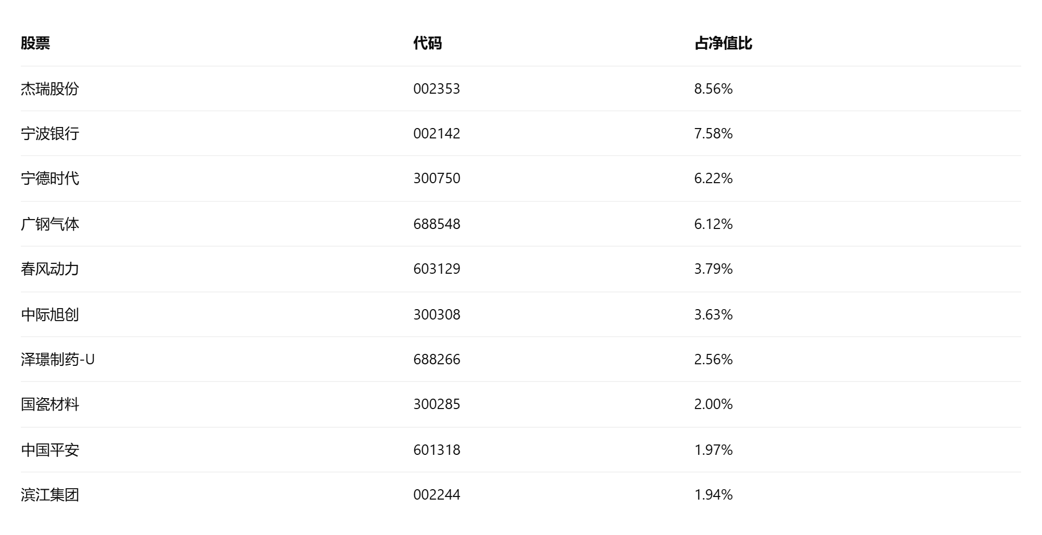Click stock code 601318
The height and width of the screenshot is (535, 1042).
point(437,450)
